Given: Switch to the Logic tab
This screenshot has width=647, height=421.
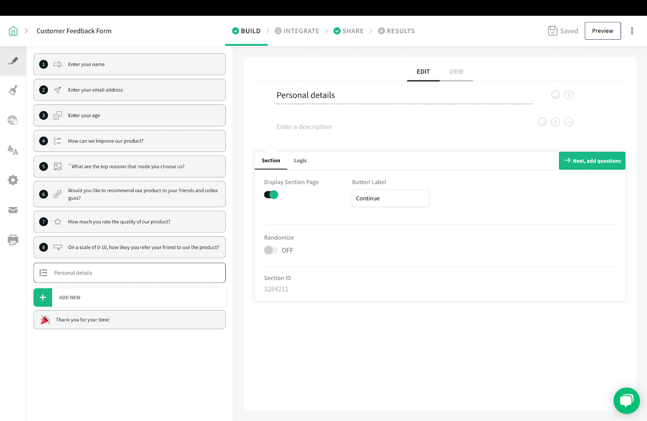Looking at the screenshot, I should [300, 161].
